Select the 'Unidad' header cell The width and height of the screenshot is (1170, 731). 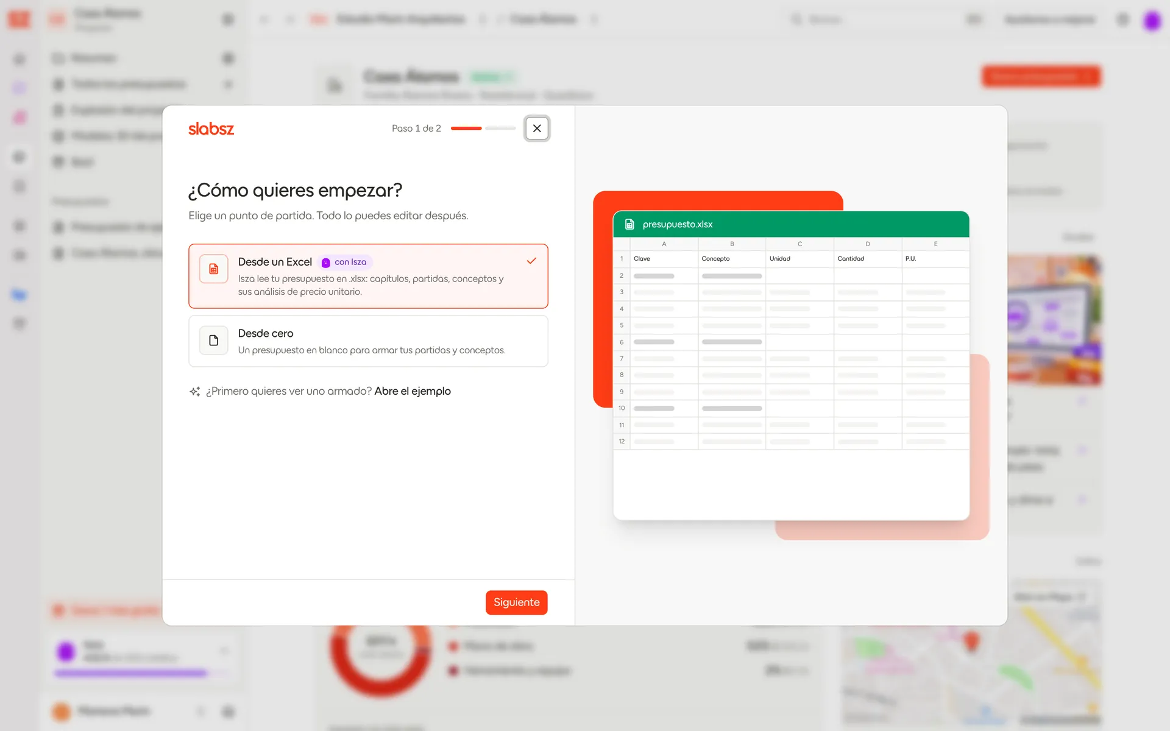point(799,259)
